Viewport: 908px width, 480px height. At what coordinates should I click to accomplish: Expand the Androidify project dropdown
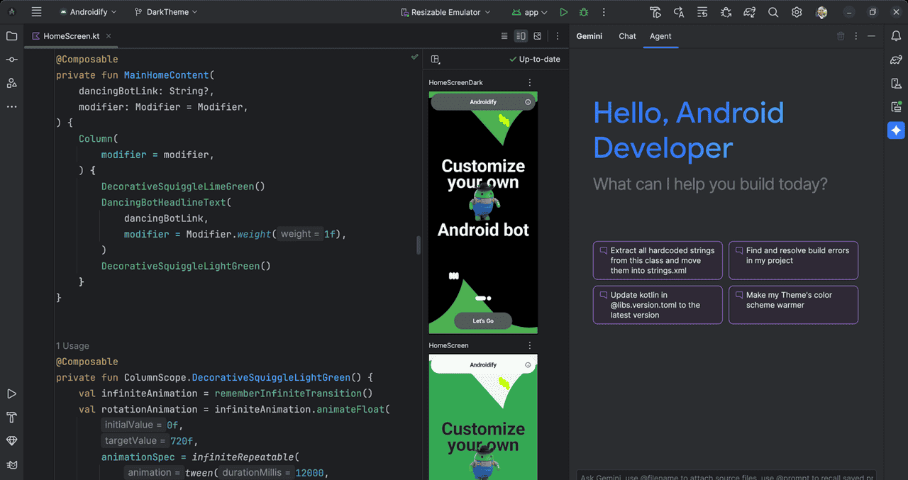pyautogui.click(x=88, y=12)
